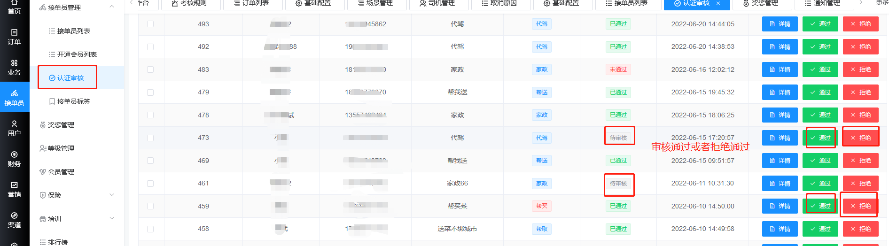This screenshot has height=246, width=889.
Task: Open the 订单 section in the sidebar
Action: pos(15,37)
